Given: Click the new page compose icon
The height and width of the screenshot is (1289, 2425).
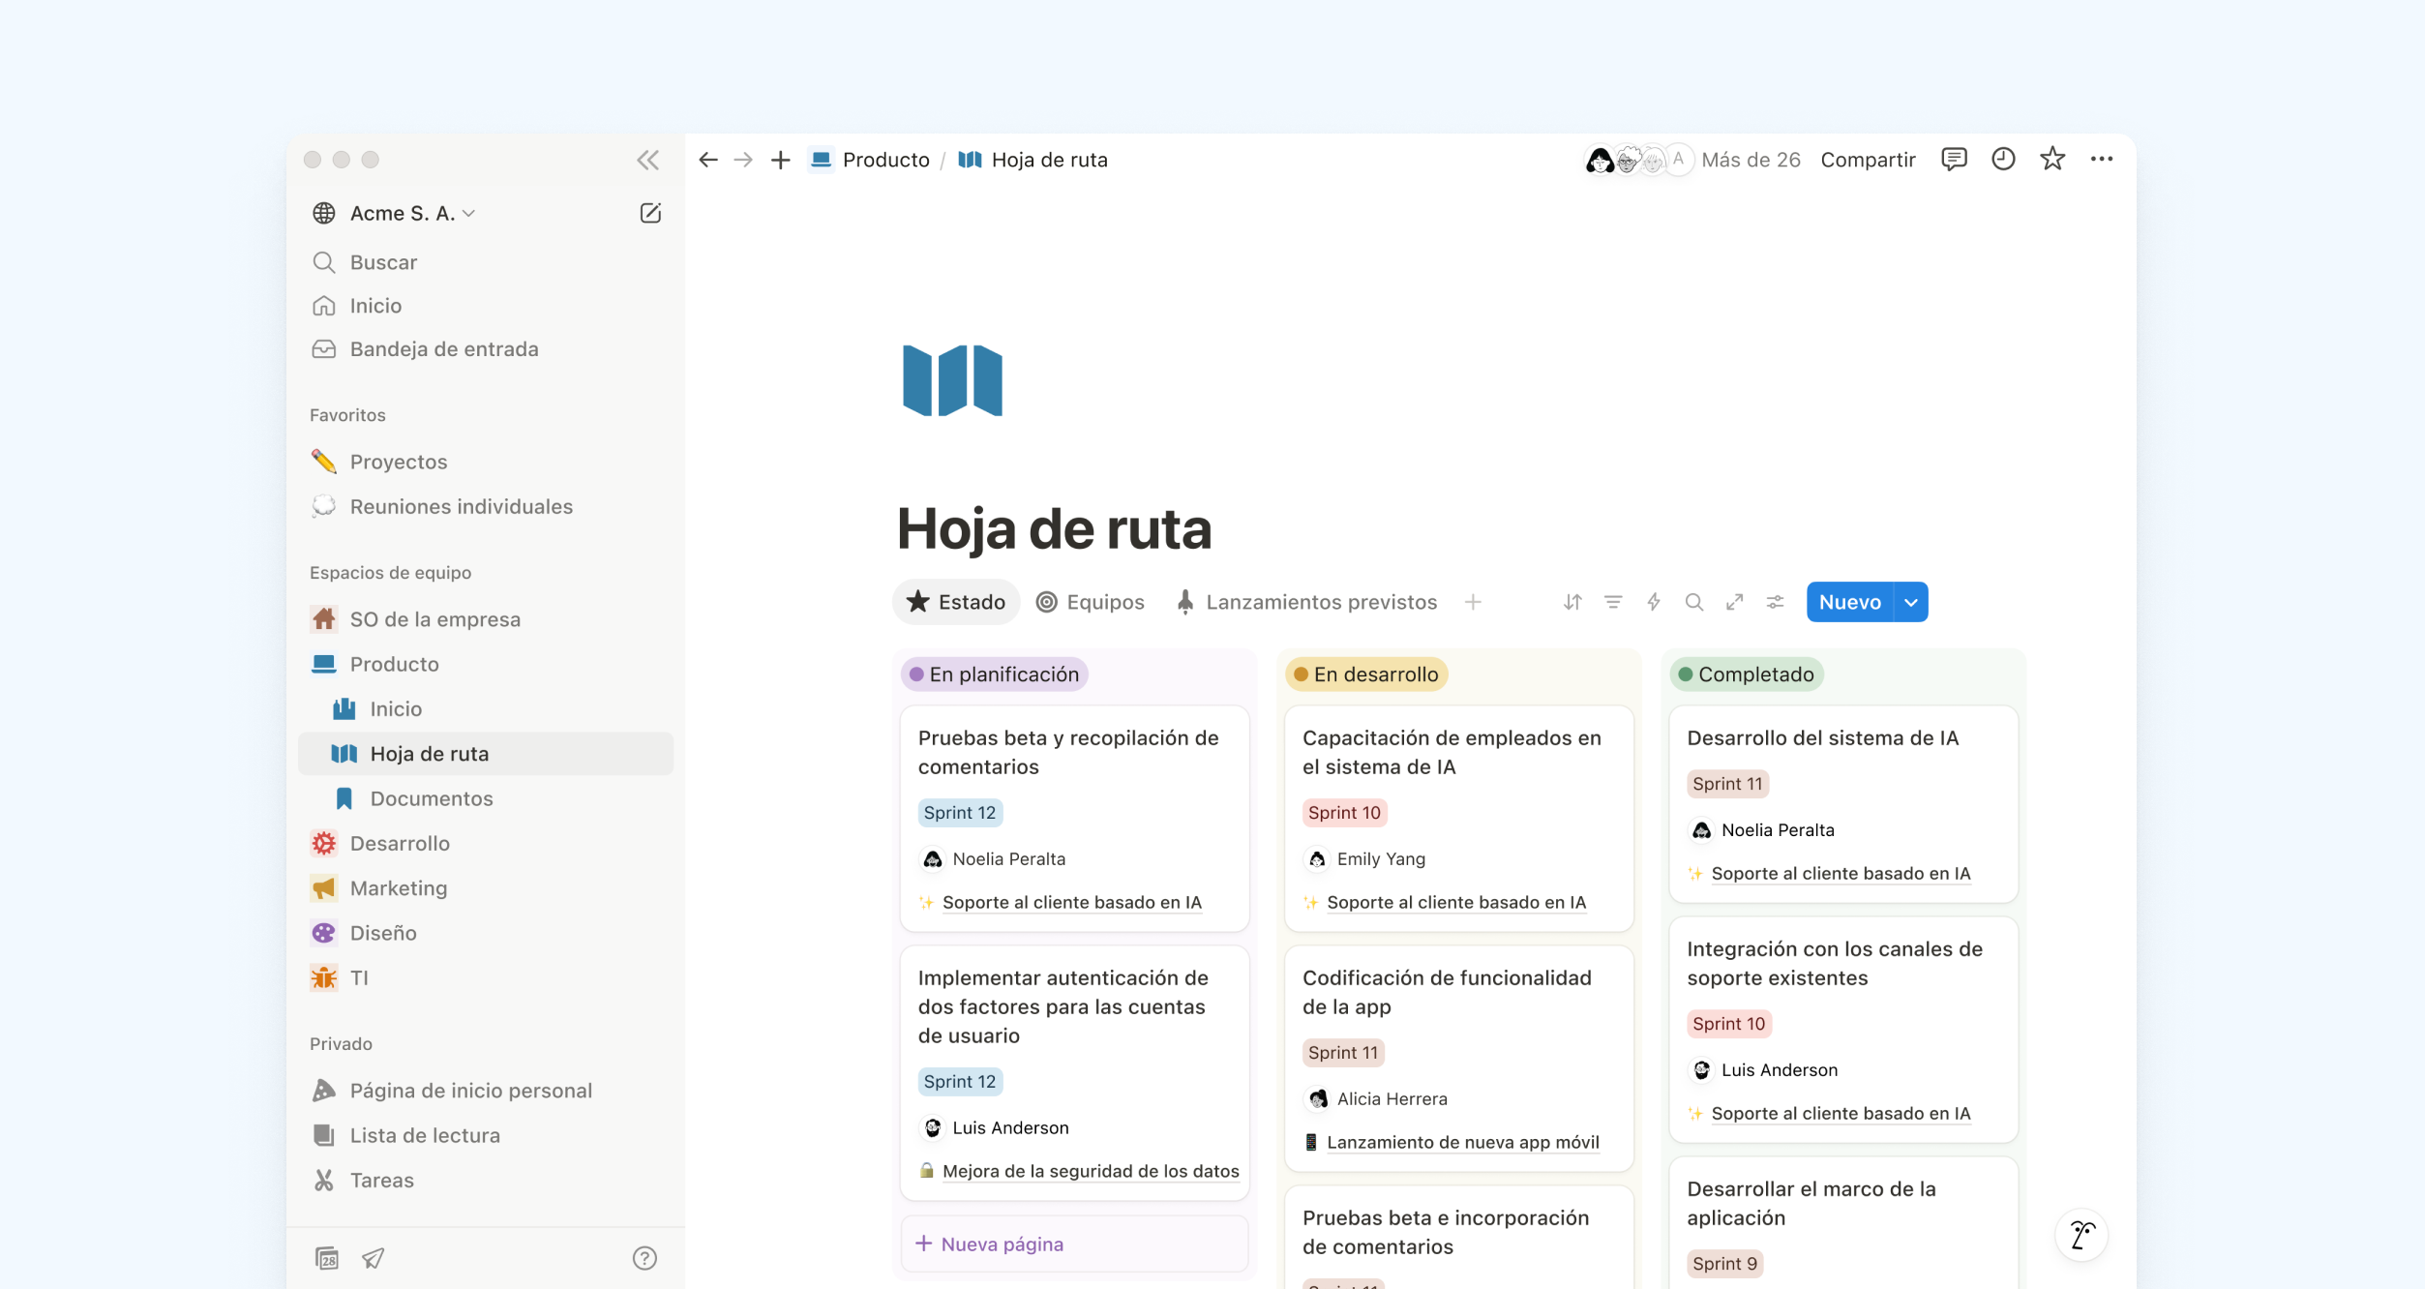Looking at the screenshot, I should (x=650, y=213).
